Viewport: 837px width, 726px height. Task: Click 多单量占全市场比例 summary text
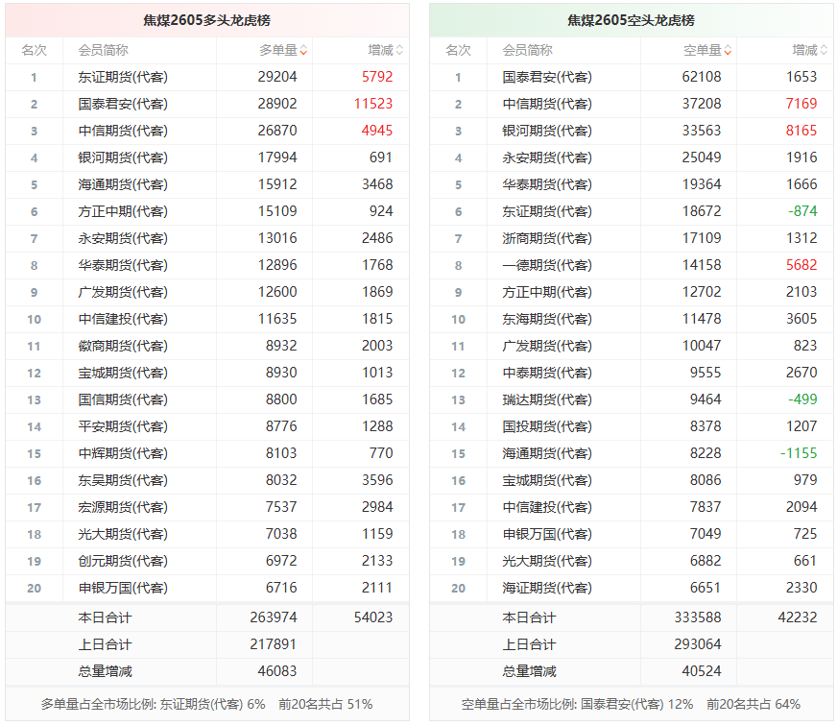tap(206, 705)
